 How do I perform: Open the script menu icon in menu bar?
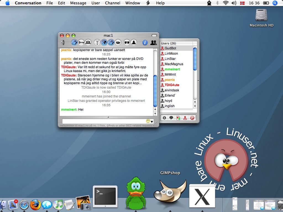pyautogui.click(x=148, y=3)
